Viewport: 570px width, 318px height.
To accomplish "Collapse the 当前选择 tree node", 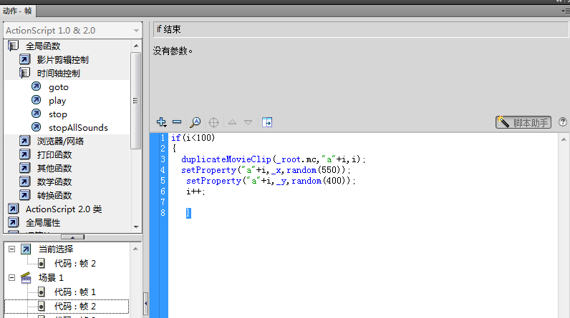I will pos(11,249).
